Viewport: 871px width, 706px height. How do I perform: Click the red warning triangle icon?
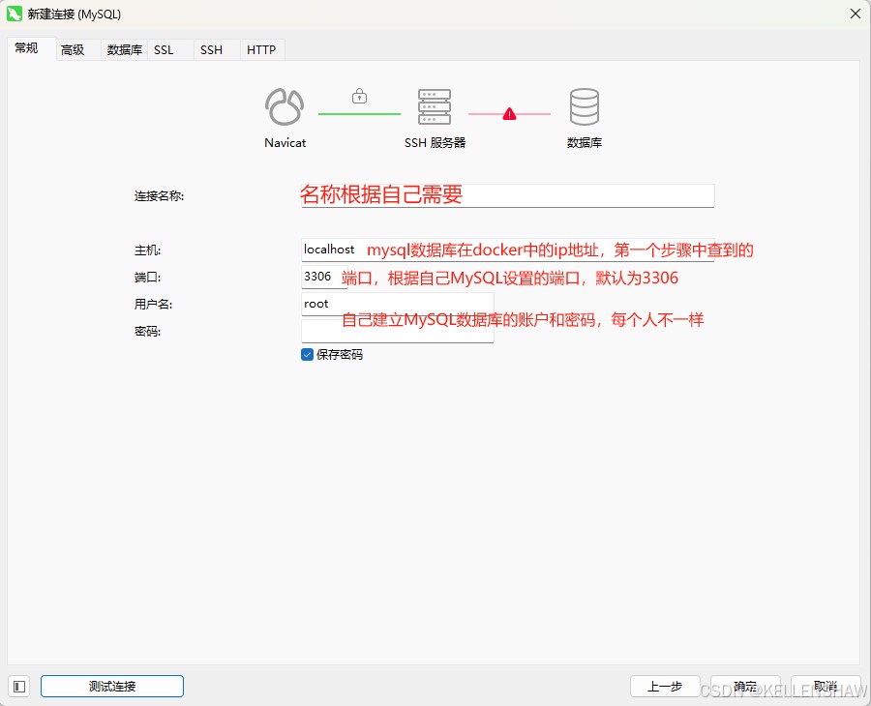pyautogui.click(x=509, y=114)
